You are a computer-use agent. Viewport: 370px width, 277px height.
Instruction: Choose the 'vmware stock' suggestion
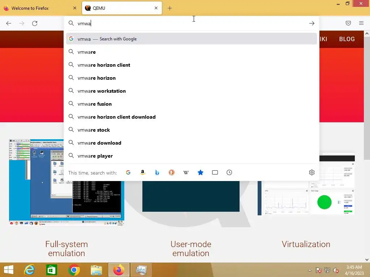[192, 130]
